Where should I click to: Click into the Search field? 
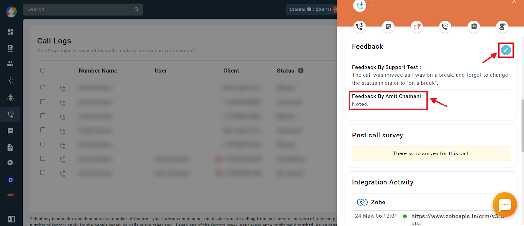point(83,9)
